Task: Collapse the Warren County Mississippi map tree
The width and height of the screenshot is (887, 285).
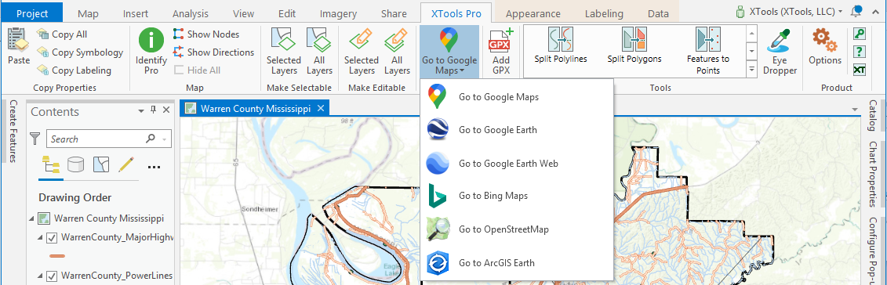Action: click(31, 218)
